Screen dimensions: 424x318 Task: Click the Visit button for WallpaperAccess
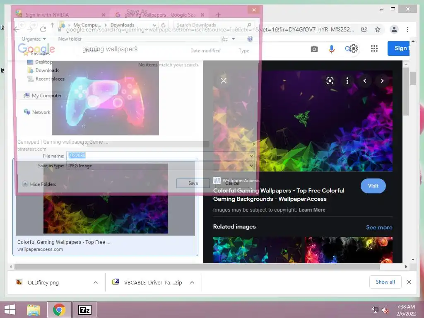click(373, 186)
